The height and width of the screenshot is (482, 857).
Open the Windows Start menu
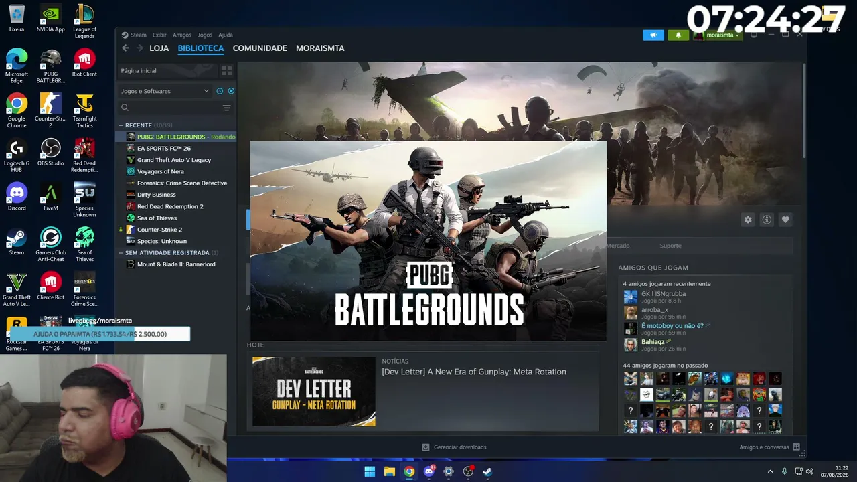tap(370, 471)
